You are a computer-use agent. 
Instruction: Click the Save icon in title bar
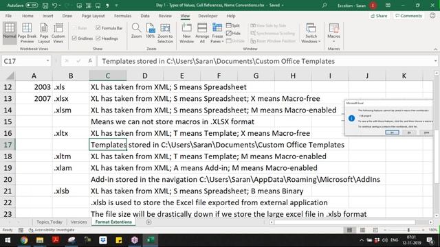45,5
